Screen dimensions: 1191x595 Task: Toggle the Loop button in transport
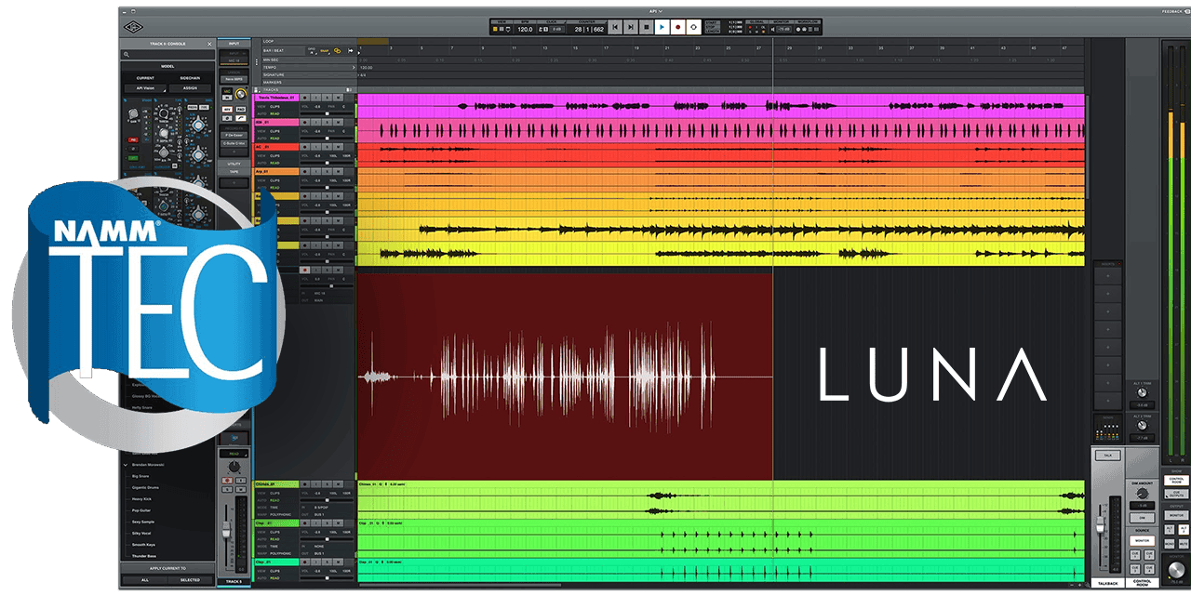[693, 28]
